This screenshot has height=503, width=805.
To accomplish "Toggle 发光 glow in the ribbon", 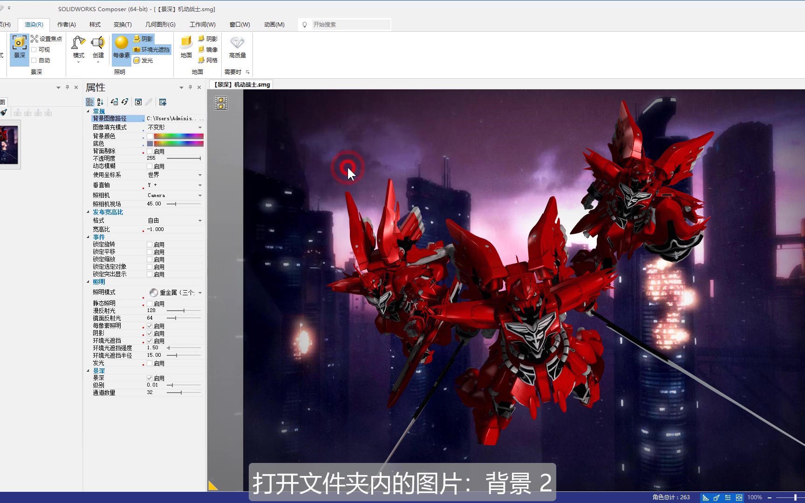I will 143,60.
